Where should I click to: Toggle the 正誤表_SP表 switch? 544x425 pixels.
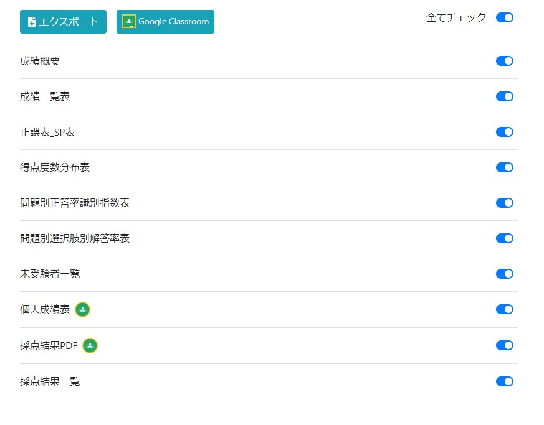pos(504,132)
